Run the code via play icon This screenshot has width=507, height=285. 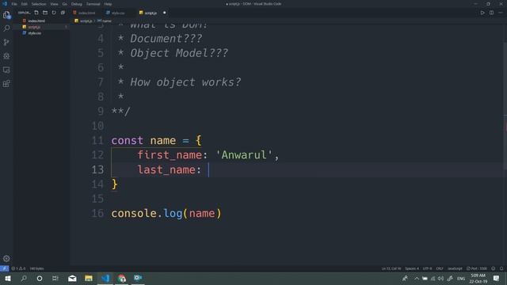(x=482, y=13)
